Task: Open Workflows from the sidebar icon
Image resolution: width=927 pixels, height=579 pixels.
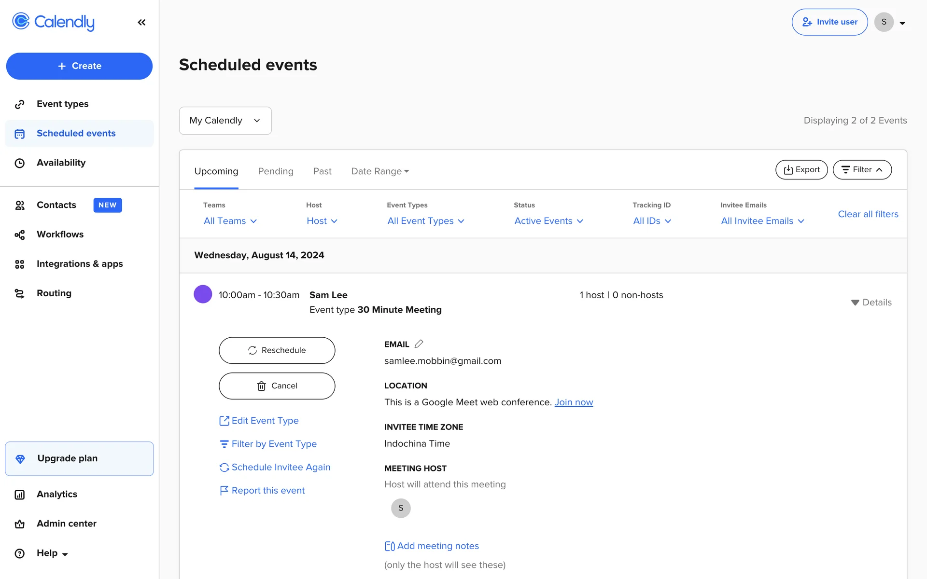Action: [x=19, y=234]
